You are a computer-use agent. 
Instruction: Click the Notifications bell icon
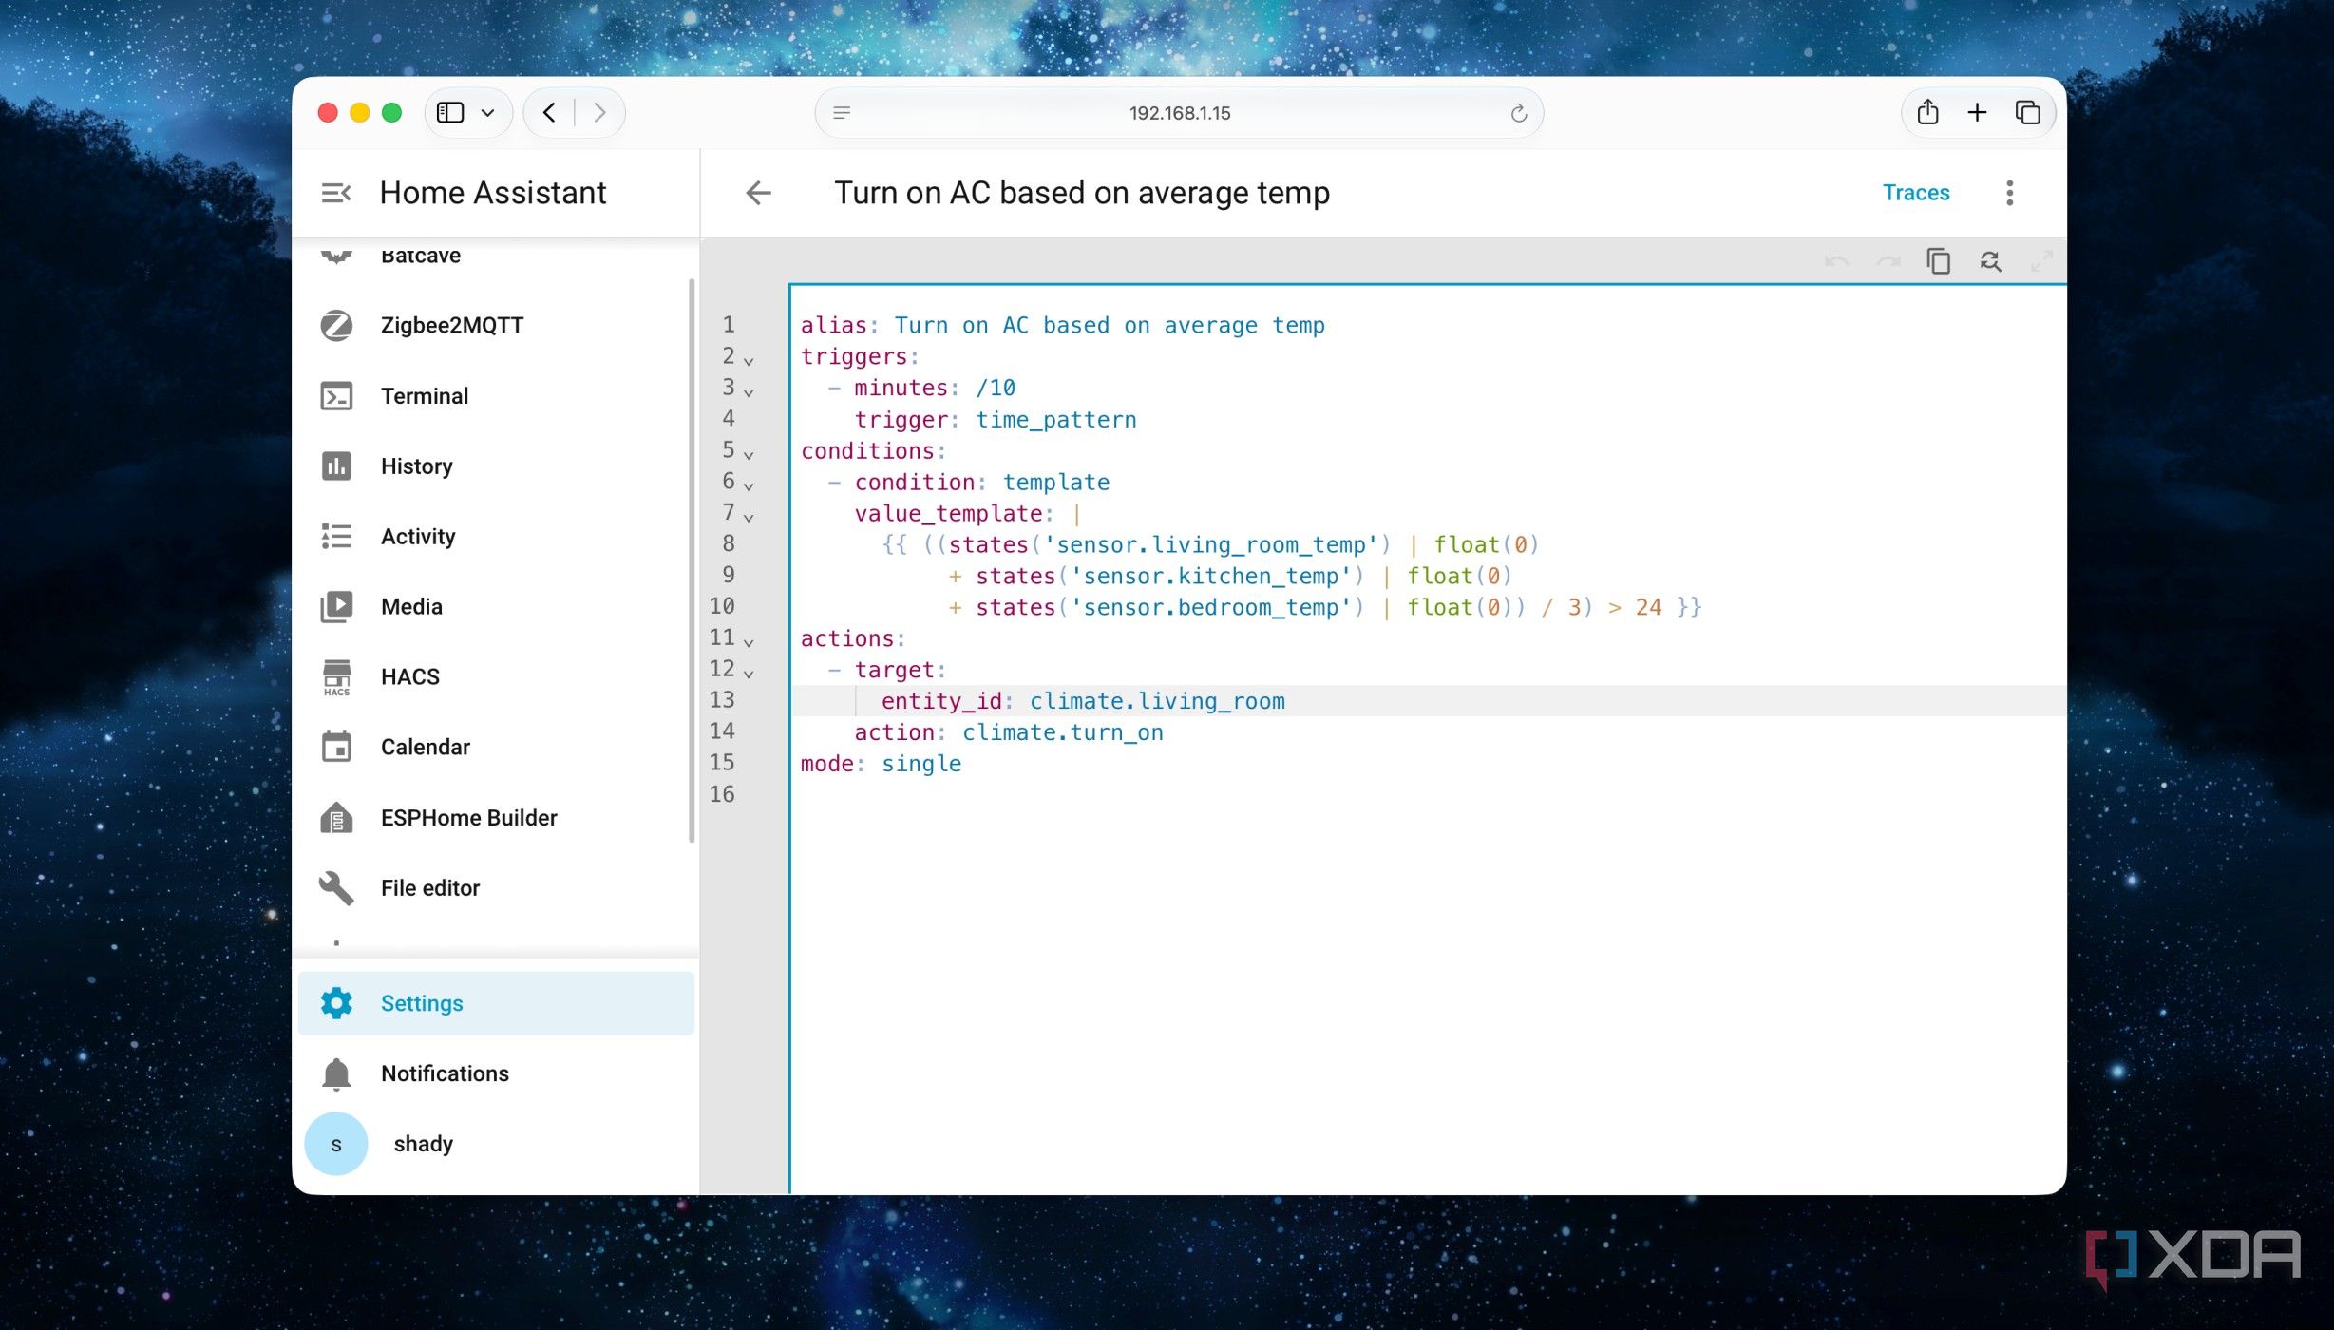[x=336, y=1073]
